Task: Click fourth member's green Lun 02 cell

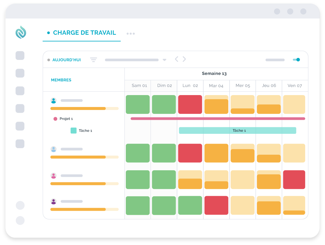Action: [190, 205]
